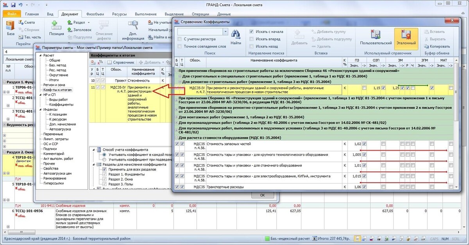Toggle ОЗП checkbox for Стоимость запасных частей

[383, 144]
